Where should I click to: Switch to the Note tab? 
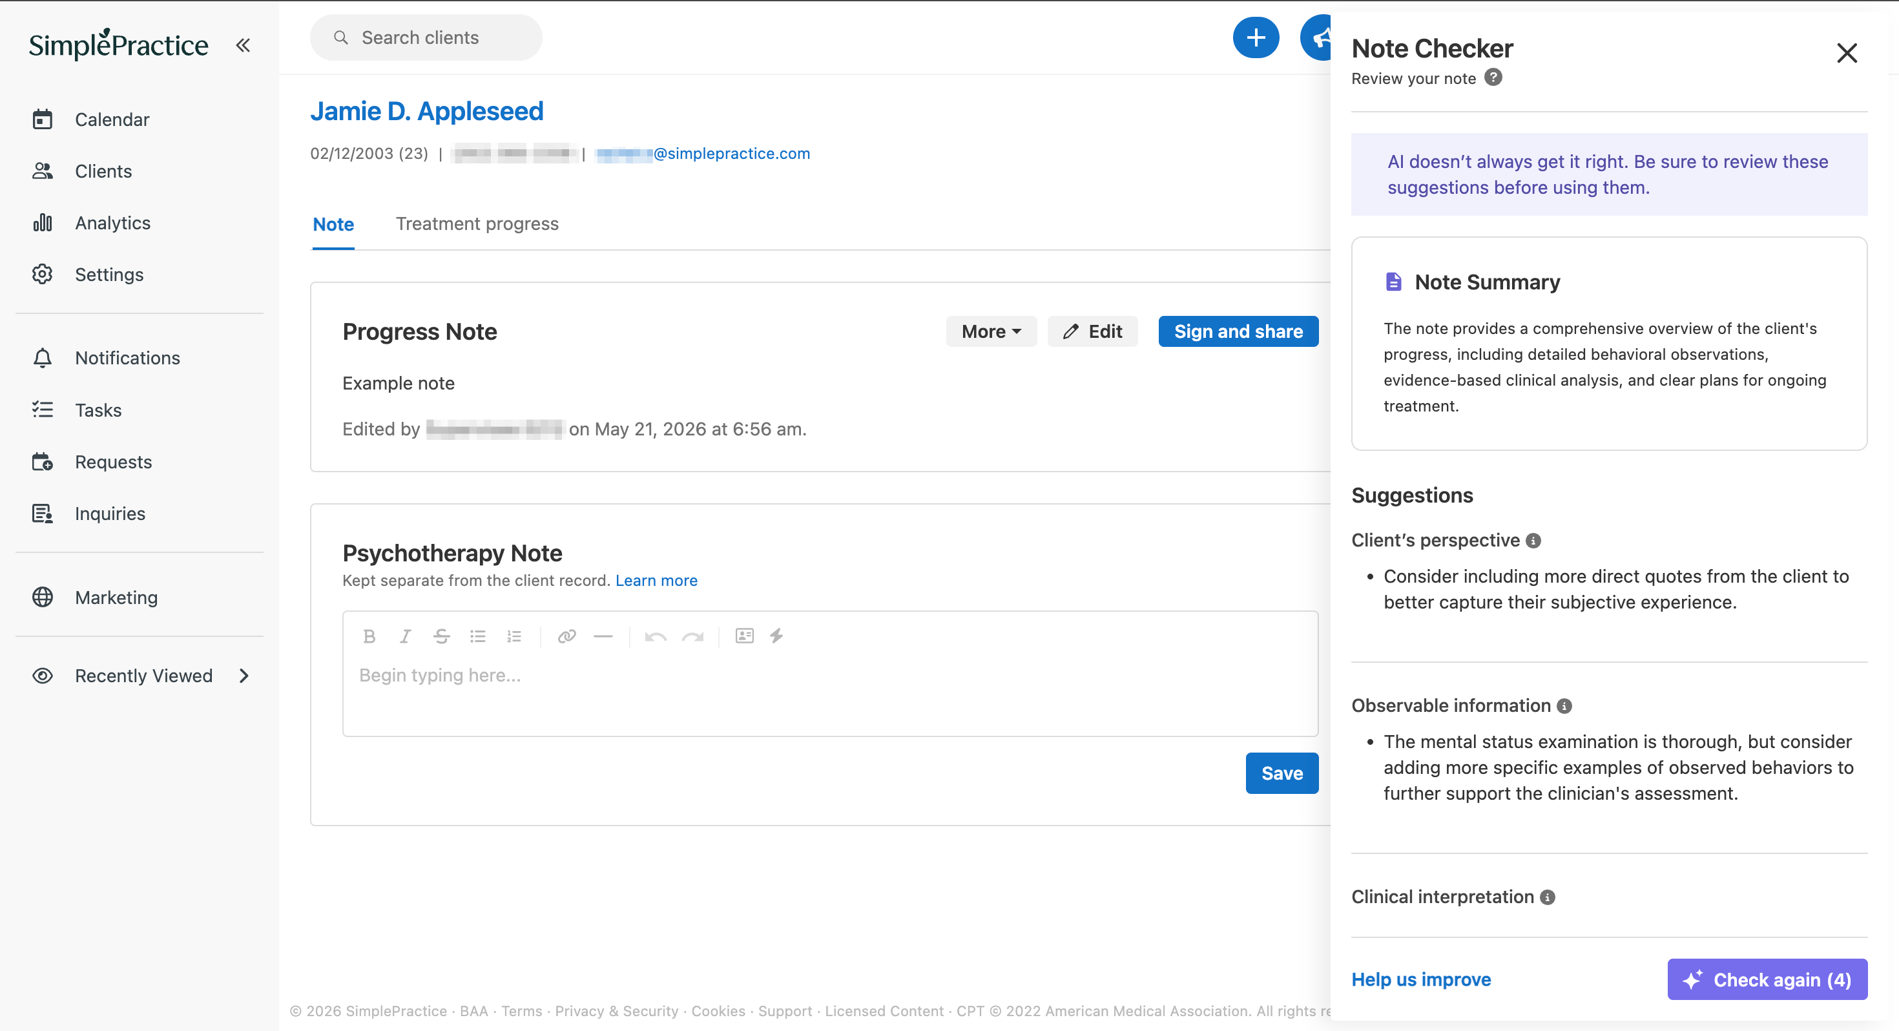point(333,224)
